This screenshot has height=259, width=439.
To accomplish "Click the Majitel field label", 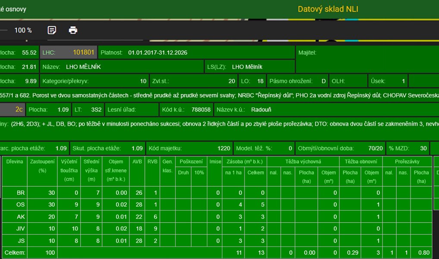I will [307, 53].
